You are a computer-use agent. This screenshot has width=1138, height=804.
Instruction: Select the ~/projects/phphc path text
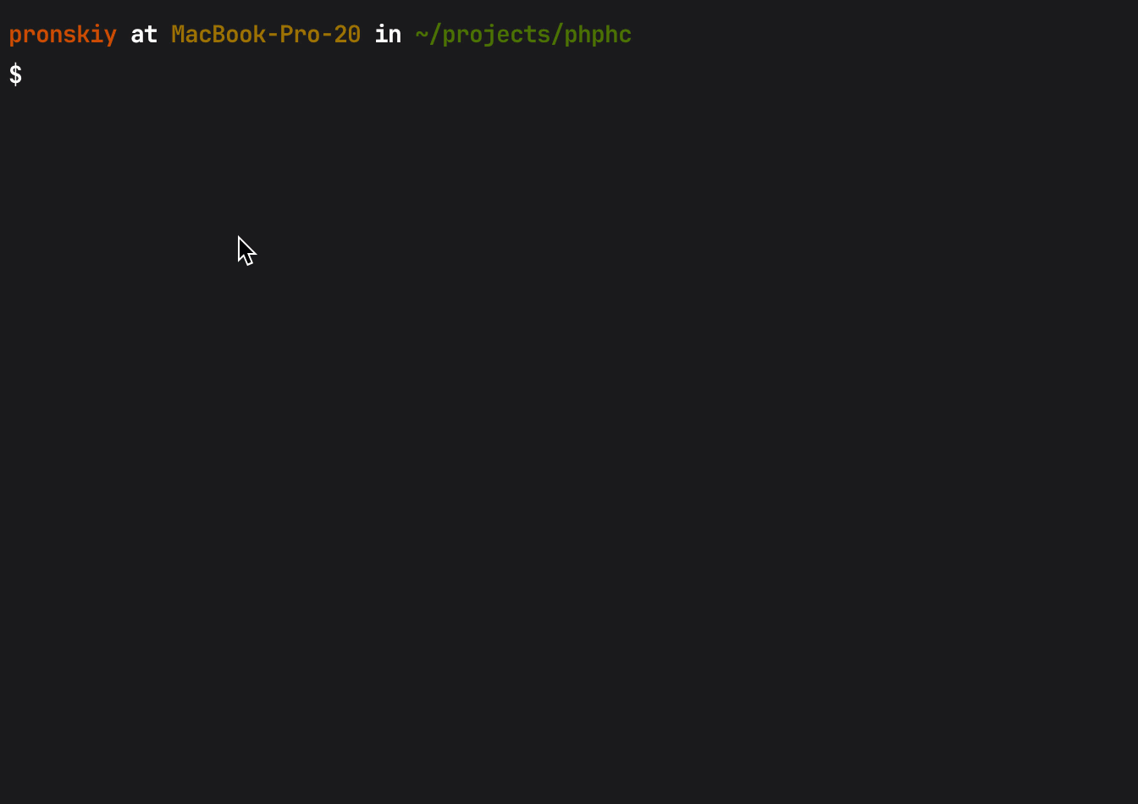pyautogui.click(x=523, y=35)
